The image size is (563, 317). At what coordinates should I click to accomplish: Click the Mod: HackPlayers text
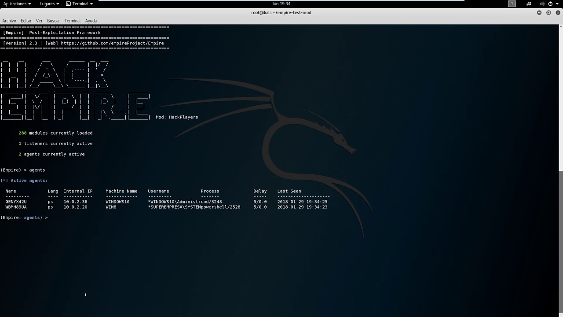coord(177,117)
